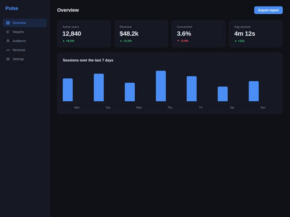Click the Reports list icon

tap(8, 32)
